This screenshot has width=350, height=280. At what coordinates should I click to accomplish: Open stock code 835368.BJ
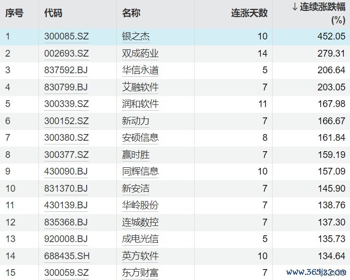tap(66, 222)
